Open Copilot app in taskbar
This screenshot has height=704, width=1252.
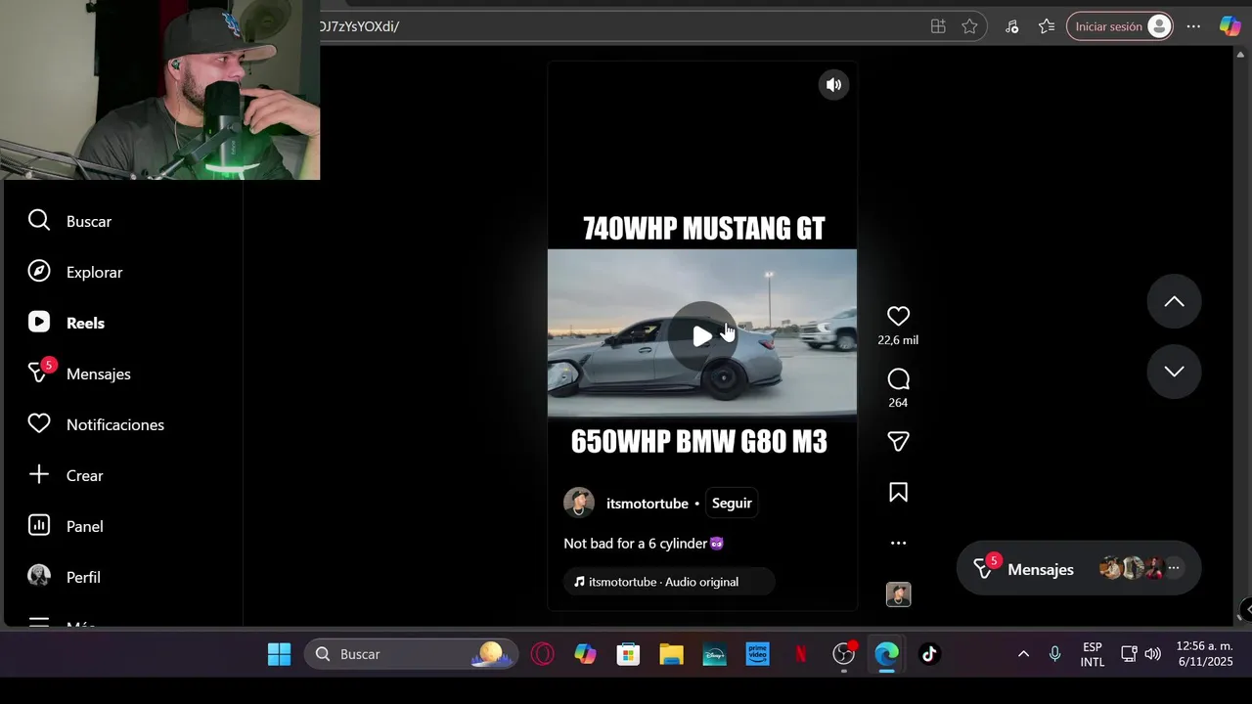click(585, 654)
